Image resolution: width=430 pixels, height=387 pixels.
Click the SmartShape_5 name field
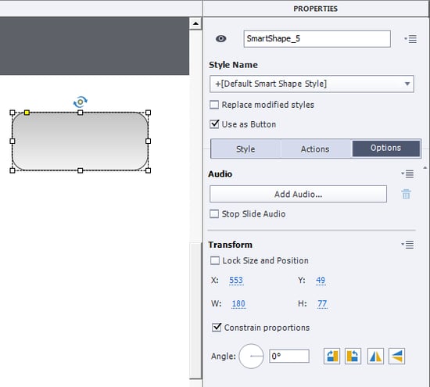[x=317, y=38]
